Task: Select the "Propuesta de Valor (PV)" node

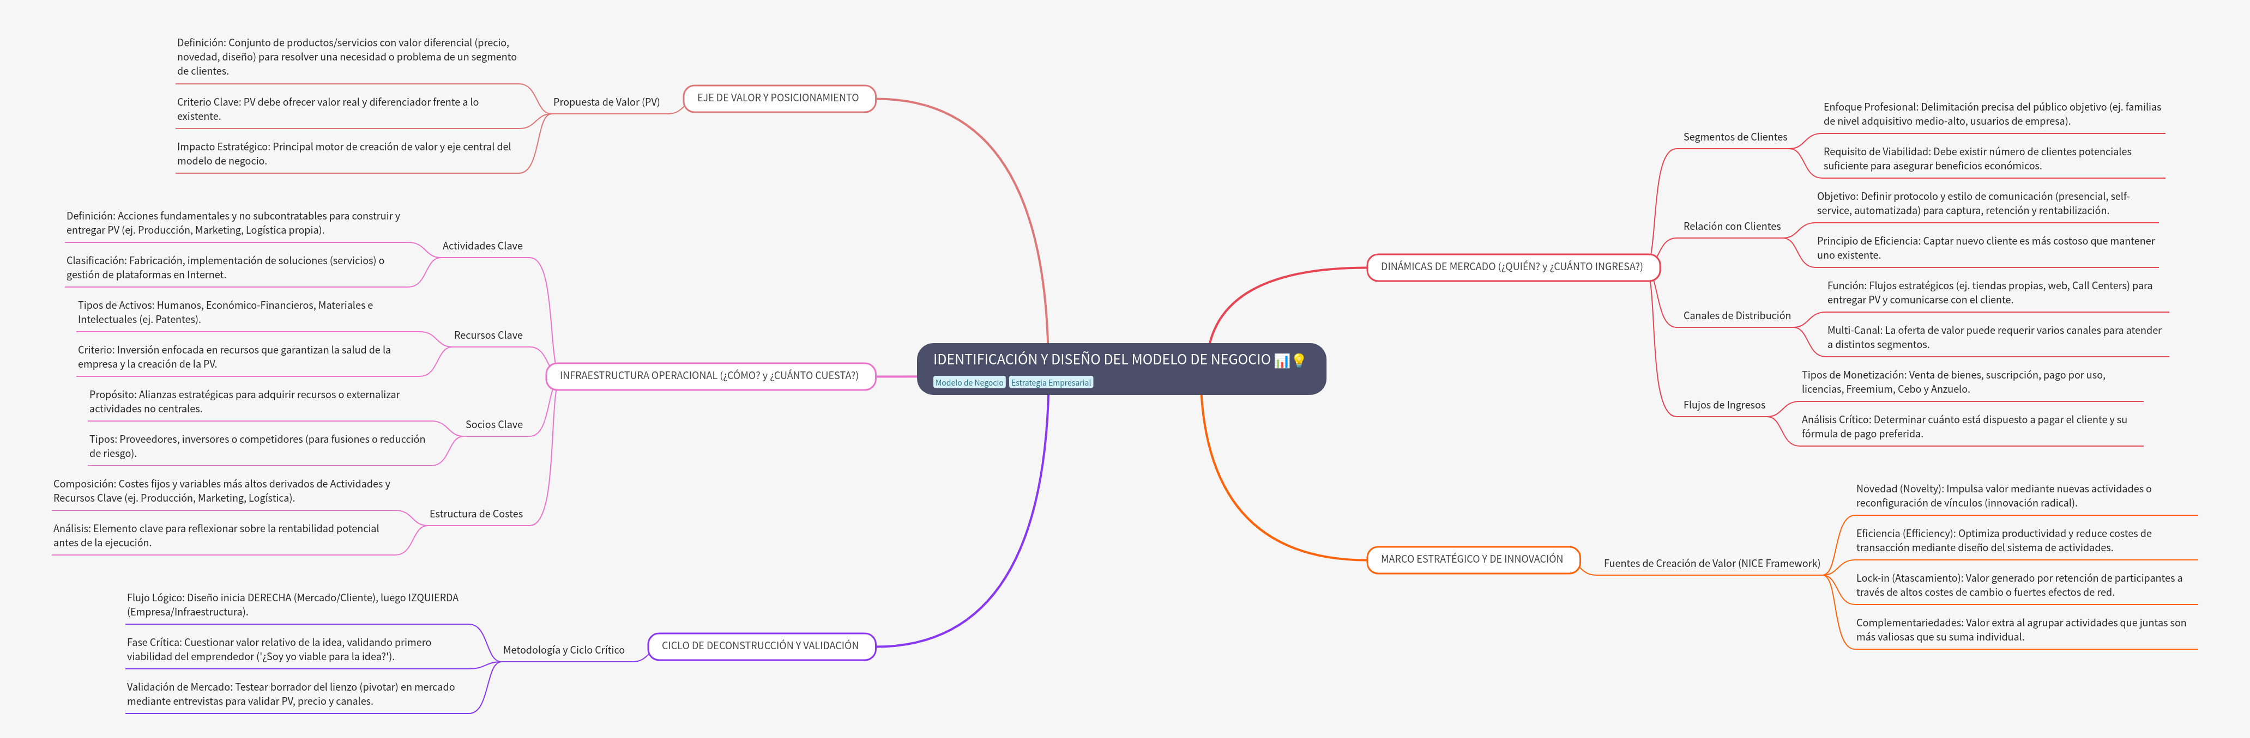Action: tap(607, 102)
